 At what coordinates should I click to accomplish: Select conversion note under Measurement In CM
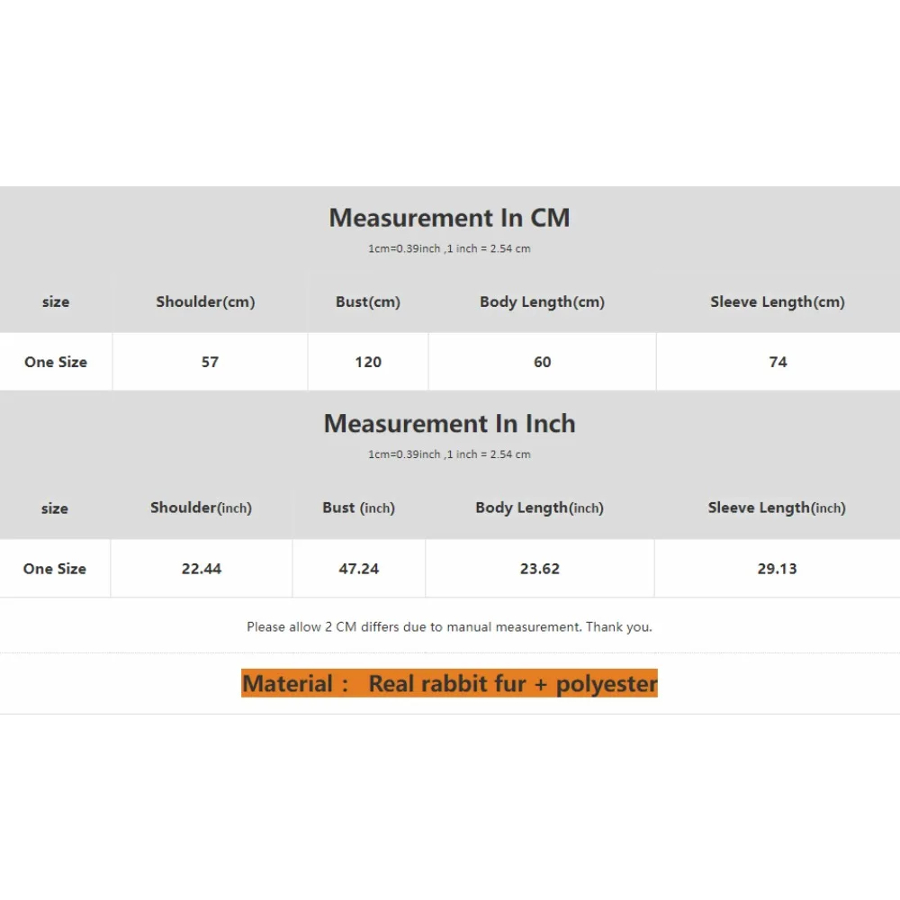pos(449,248)
